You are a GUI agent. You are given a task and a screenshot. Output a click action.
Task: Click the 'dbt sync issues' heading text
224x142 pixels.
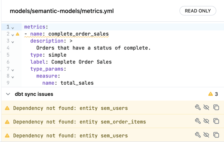[34, 94]
